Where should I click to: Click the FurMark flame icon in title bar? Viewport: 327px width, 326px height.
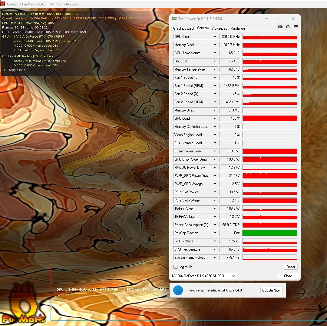(x=3, y=4)
